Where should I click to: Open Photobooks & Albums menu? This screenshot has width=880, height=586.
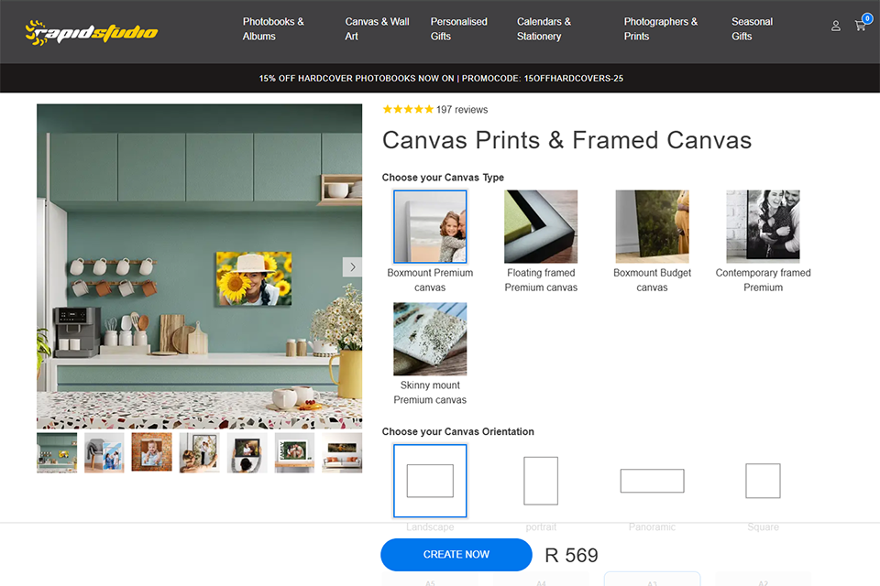point(273,28)
